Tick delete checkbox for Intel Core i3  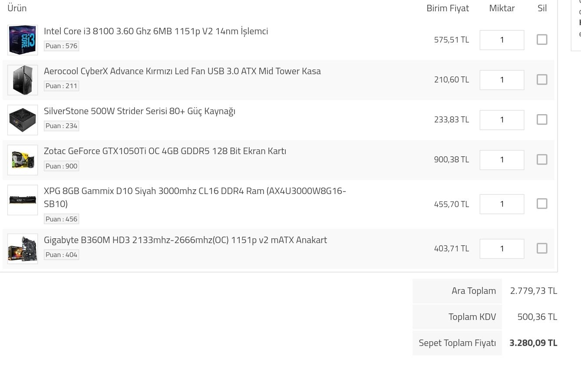click(x=541, y=40)
